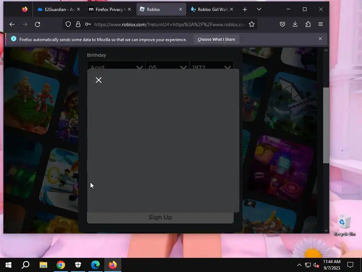
Task: Close the Roblox Girl Wallpaper tab
Action: click(232, 9)
